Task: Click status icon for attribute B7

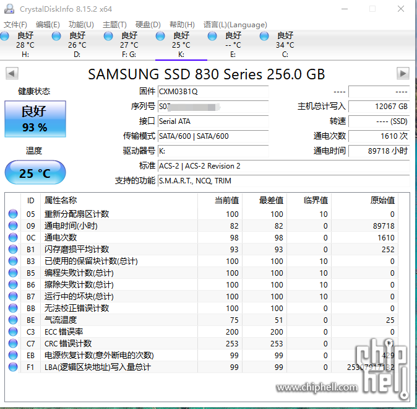Action: pyautogui.click(x=13, y=296)
